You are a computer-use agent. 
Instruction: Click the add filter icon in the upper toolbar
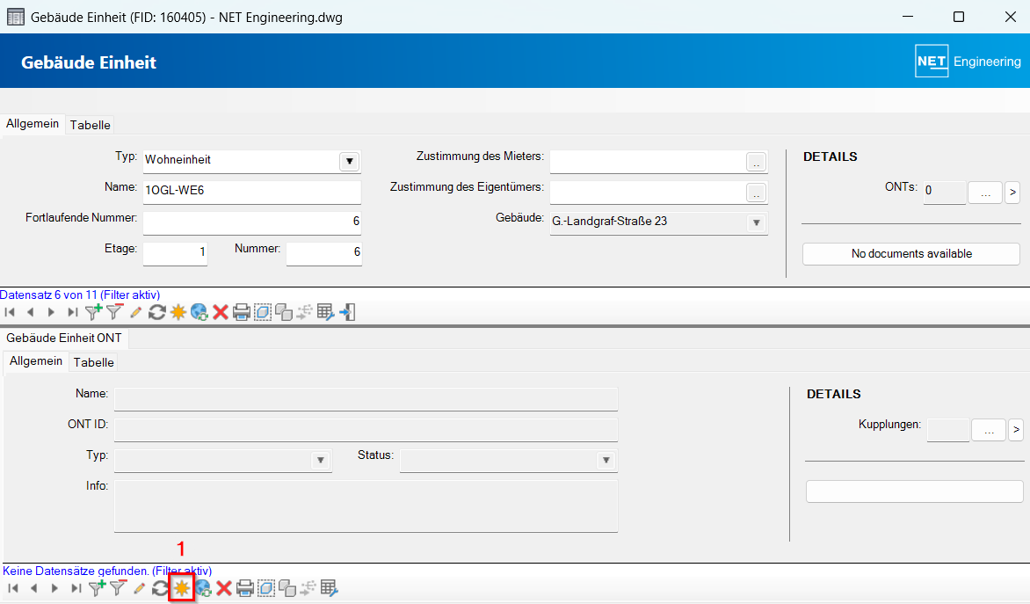click(94, 311)
